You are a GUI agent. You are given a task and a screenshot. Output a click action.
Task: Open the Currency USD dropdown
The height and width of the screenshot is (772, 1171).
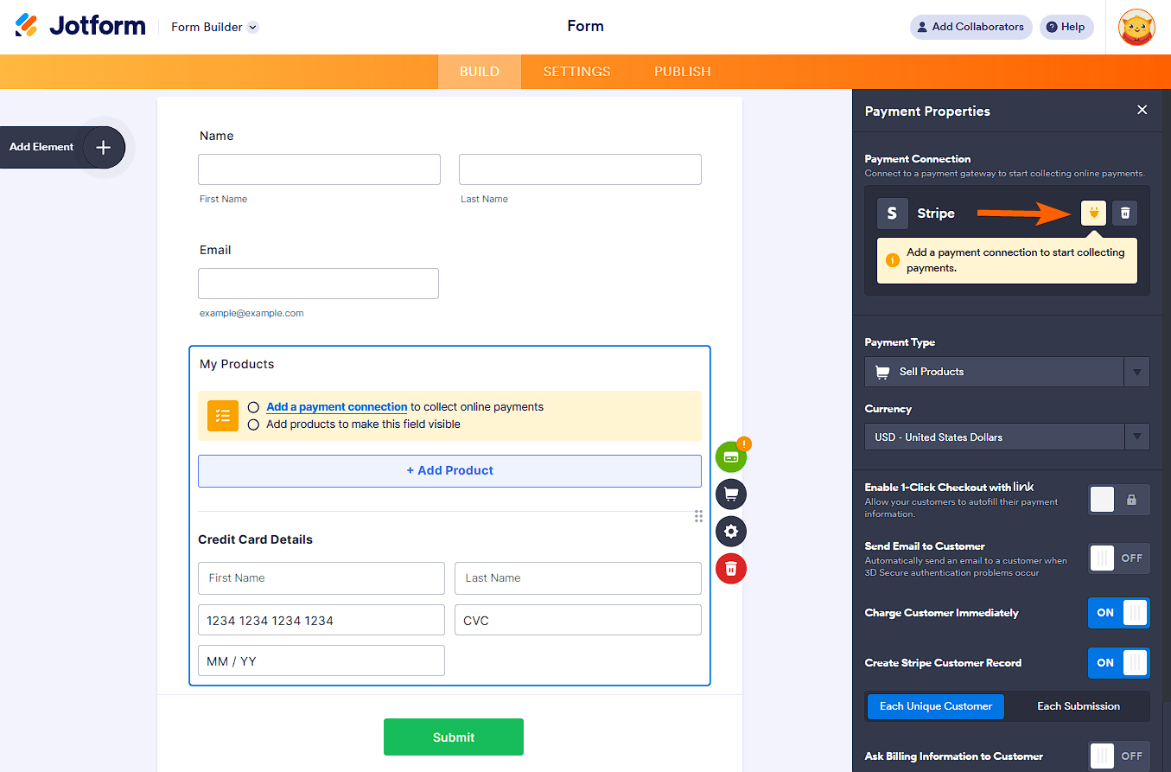coord(1007,437)
